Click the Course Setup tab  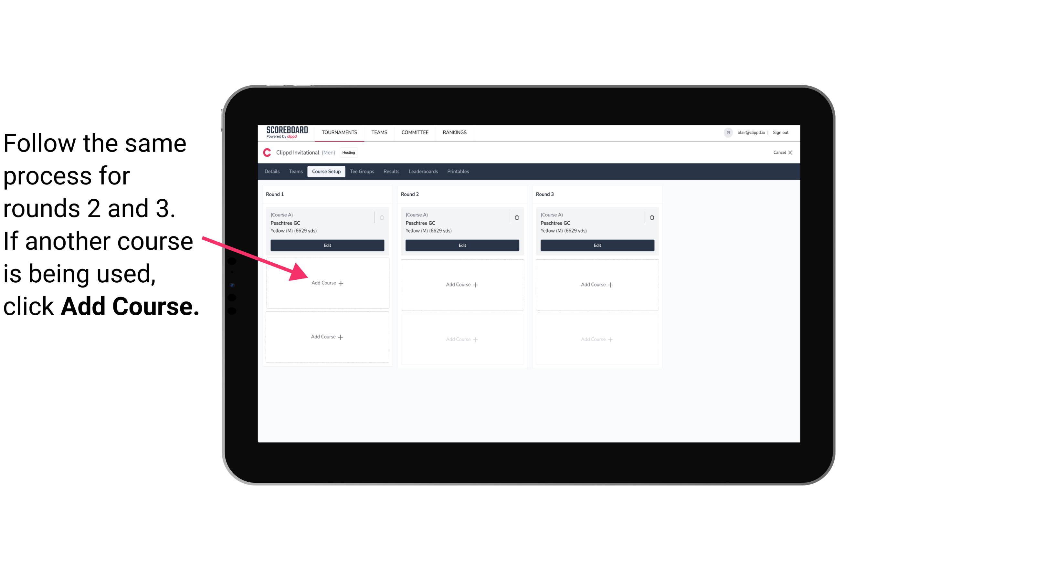point(326,171)
